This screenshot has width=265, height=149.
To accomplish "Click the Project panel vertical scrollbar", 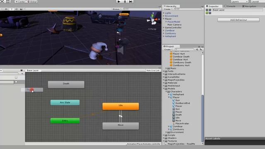I will pos(202,118).
